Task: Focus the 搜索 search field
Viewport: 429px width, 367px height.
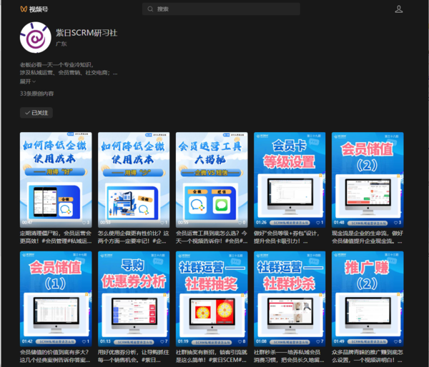Action: click(x=221, y=9)
